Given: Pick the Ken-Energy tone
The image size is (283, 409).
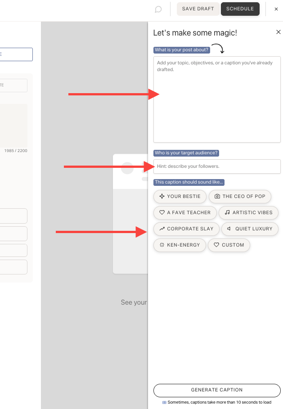Looking at the screenshot, I should coord(180,245).
